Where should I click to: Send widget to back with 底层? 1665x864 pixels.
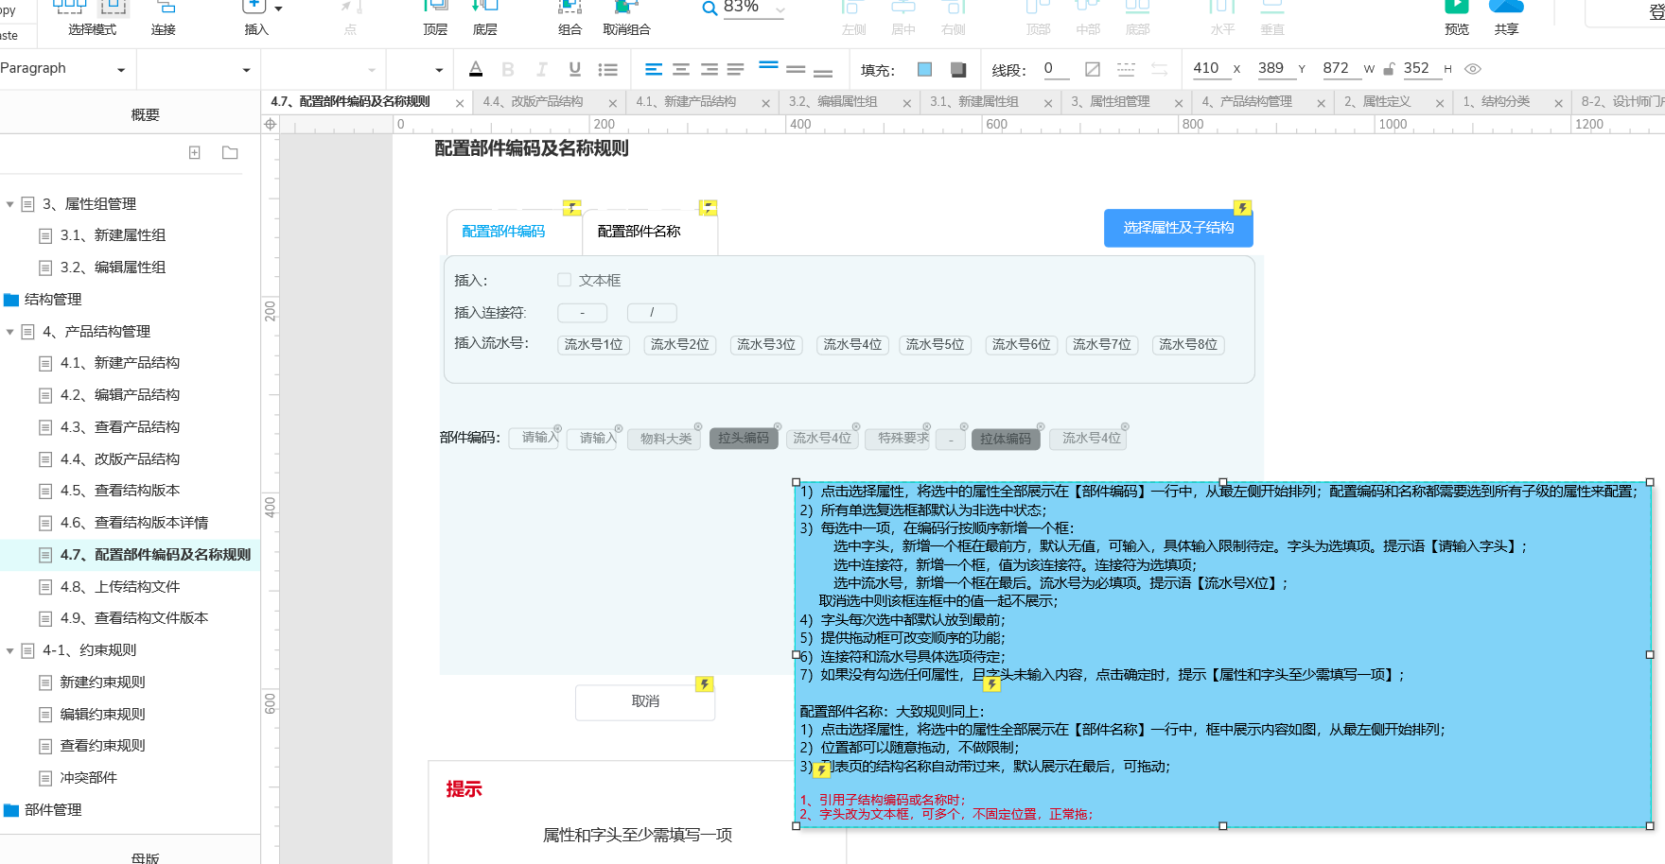(485, 17)
